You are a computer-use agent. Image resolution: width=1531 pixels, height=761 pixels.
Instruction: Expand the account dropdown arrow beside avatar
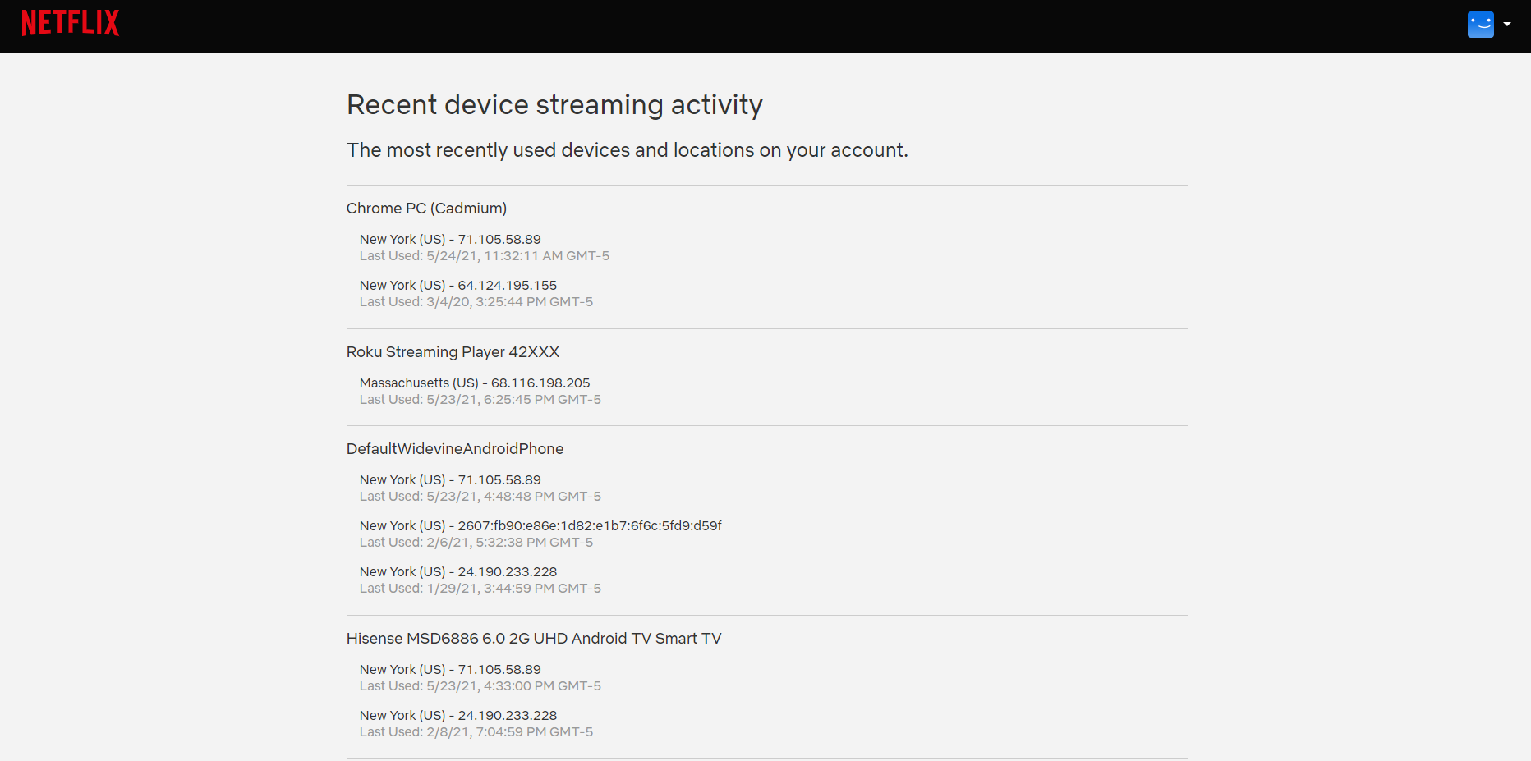coord(1507,25)
